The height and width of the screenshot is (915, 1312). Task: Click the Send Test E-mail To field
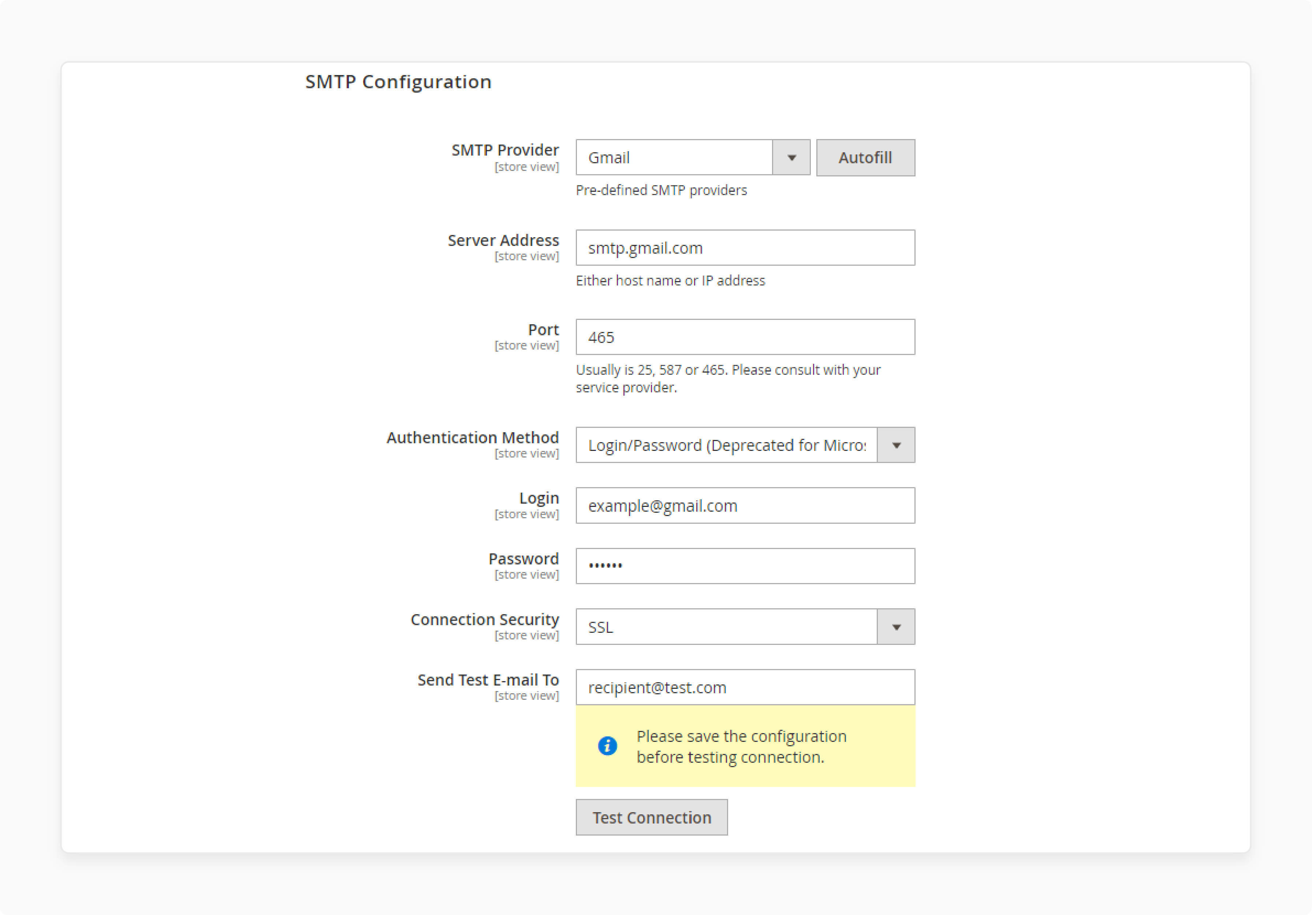click(x=745, y=687)
